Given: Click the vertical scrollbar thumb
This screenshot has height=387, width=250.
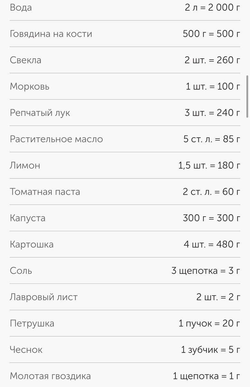Looking at the screenshot, I should point(247,96).
